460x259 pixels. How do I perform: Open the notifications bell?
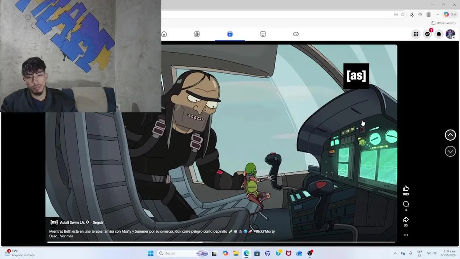click(x=439, y=34)
